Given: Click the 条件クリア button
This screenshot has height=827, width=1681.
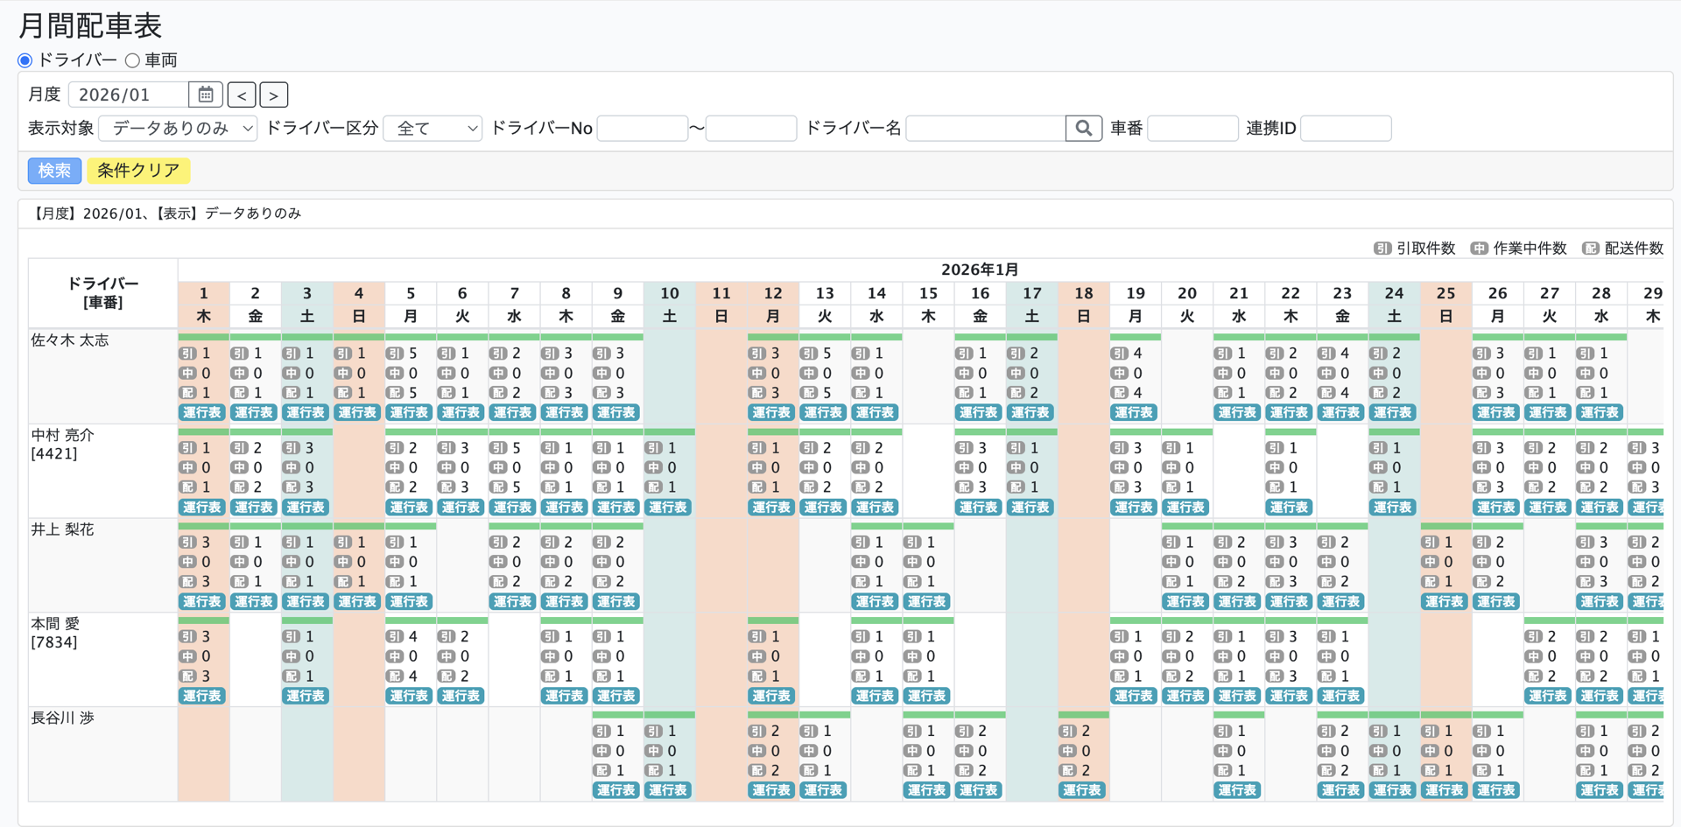Looking at the screenshot, I should pos(138,171).
